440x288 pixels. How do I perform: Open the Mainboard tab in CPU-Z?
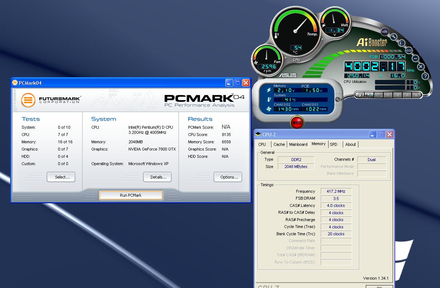298,144
